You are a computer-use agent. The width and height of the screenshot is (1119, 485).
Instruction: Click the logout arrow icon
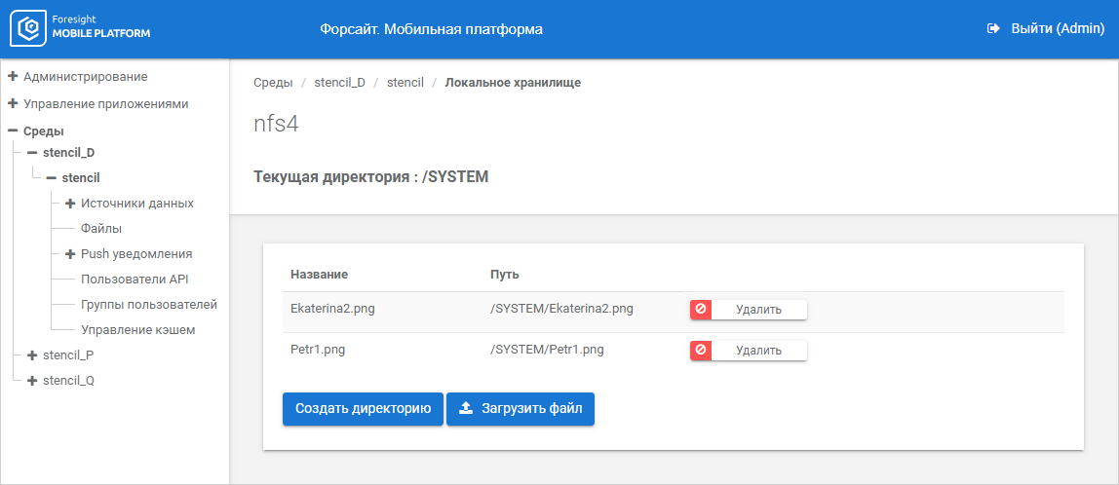click(993, 29)
